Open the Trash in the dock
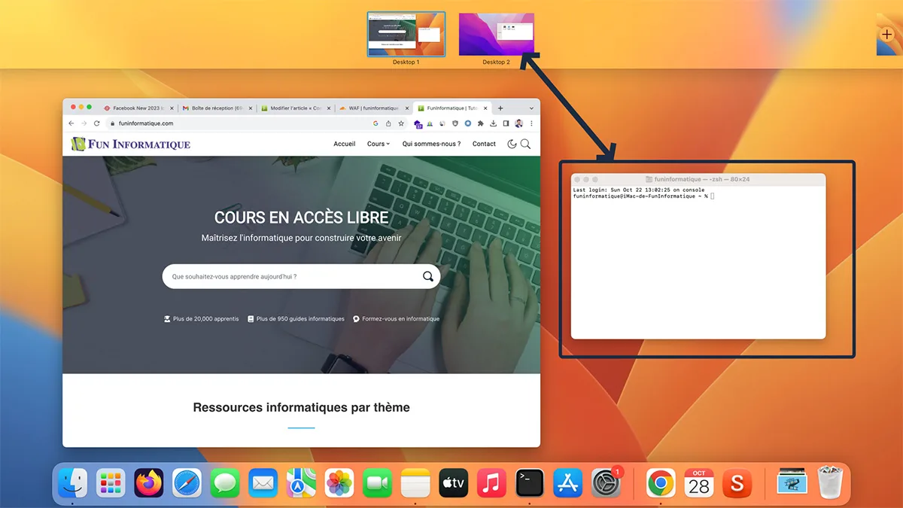This screenshot has width=903, height=508. pos(830,483)
